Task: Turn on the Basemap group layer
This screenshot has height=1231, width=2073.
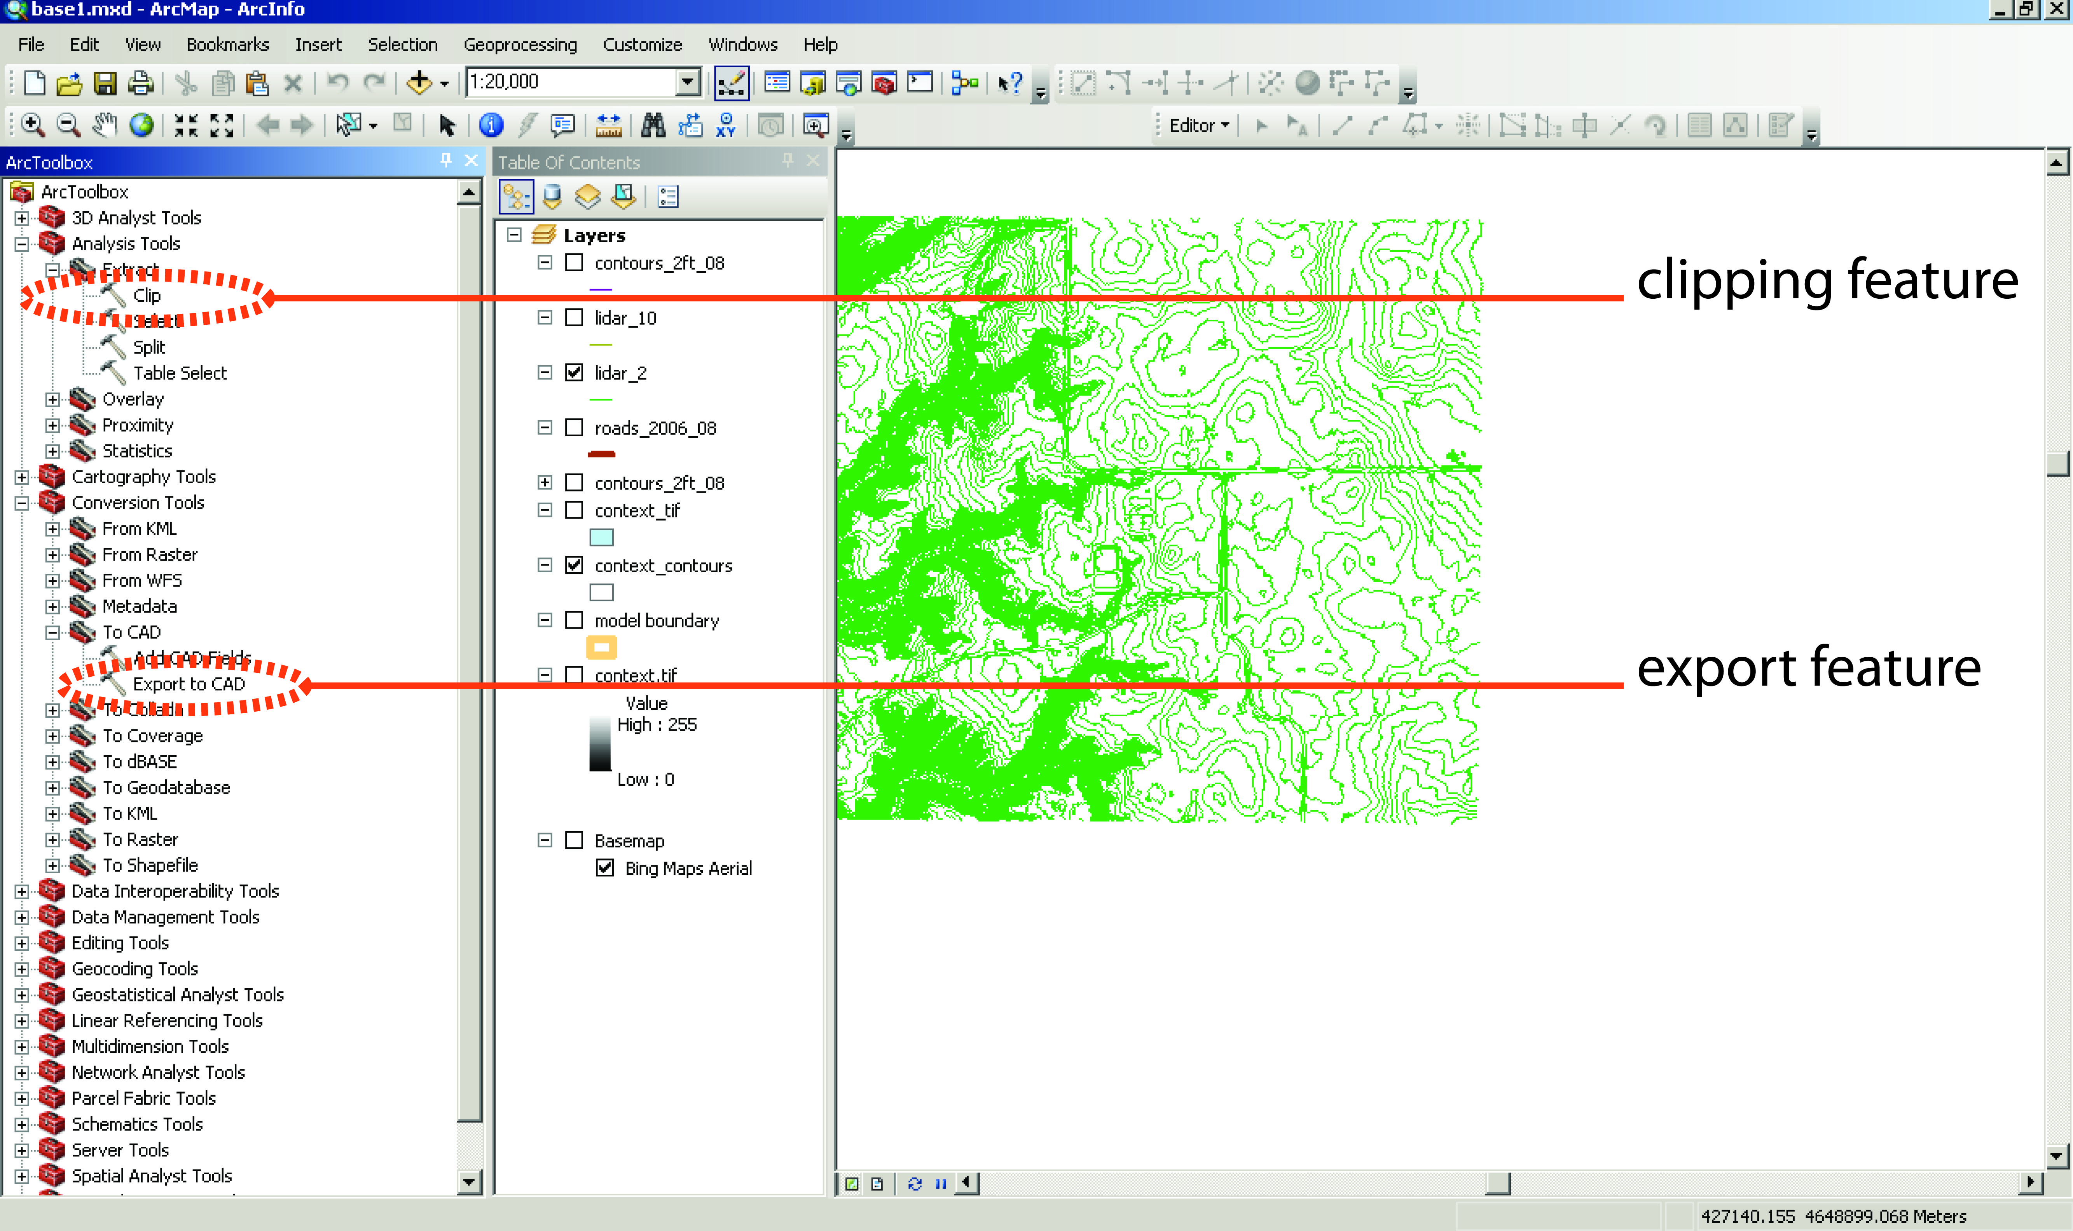Action: (574, 840)
